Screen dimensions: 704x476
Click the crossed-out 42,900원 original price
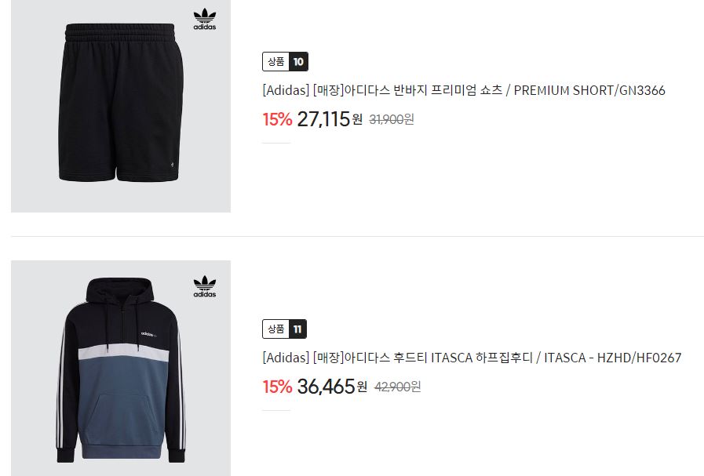click(397, 387)
